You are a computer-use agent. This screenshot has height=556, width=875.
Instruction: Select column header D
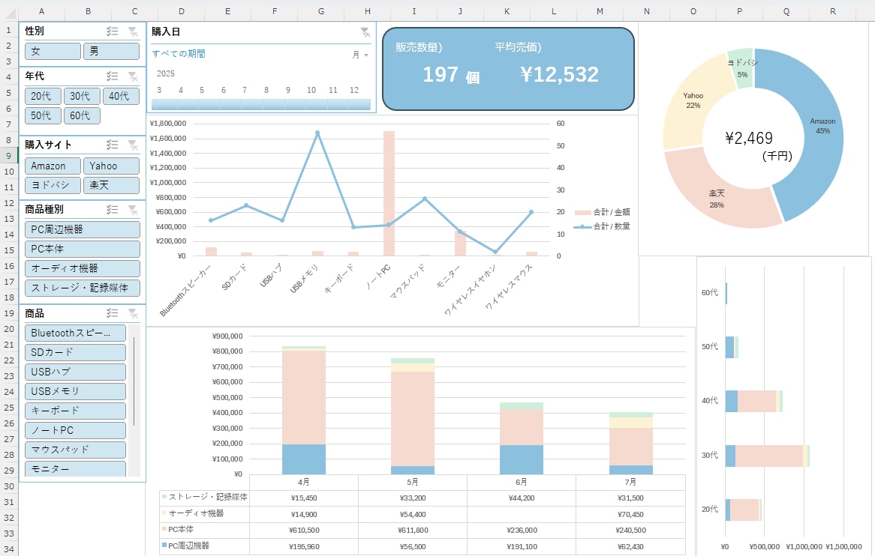pyautogui.click(x=182, y=11)
